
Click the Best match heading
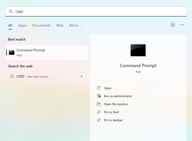click(17, 39)
